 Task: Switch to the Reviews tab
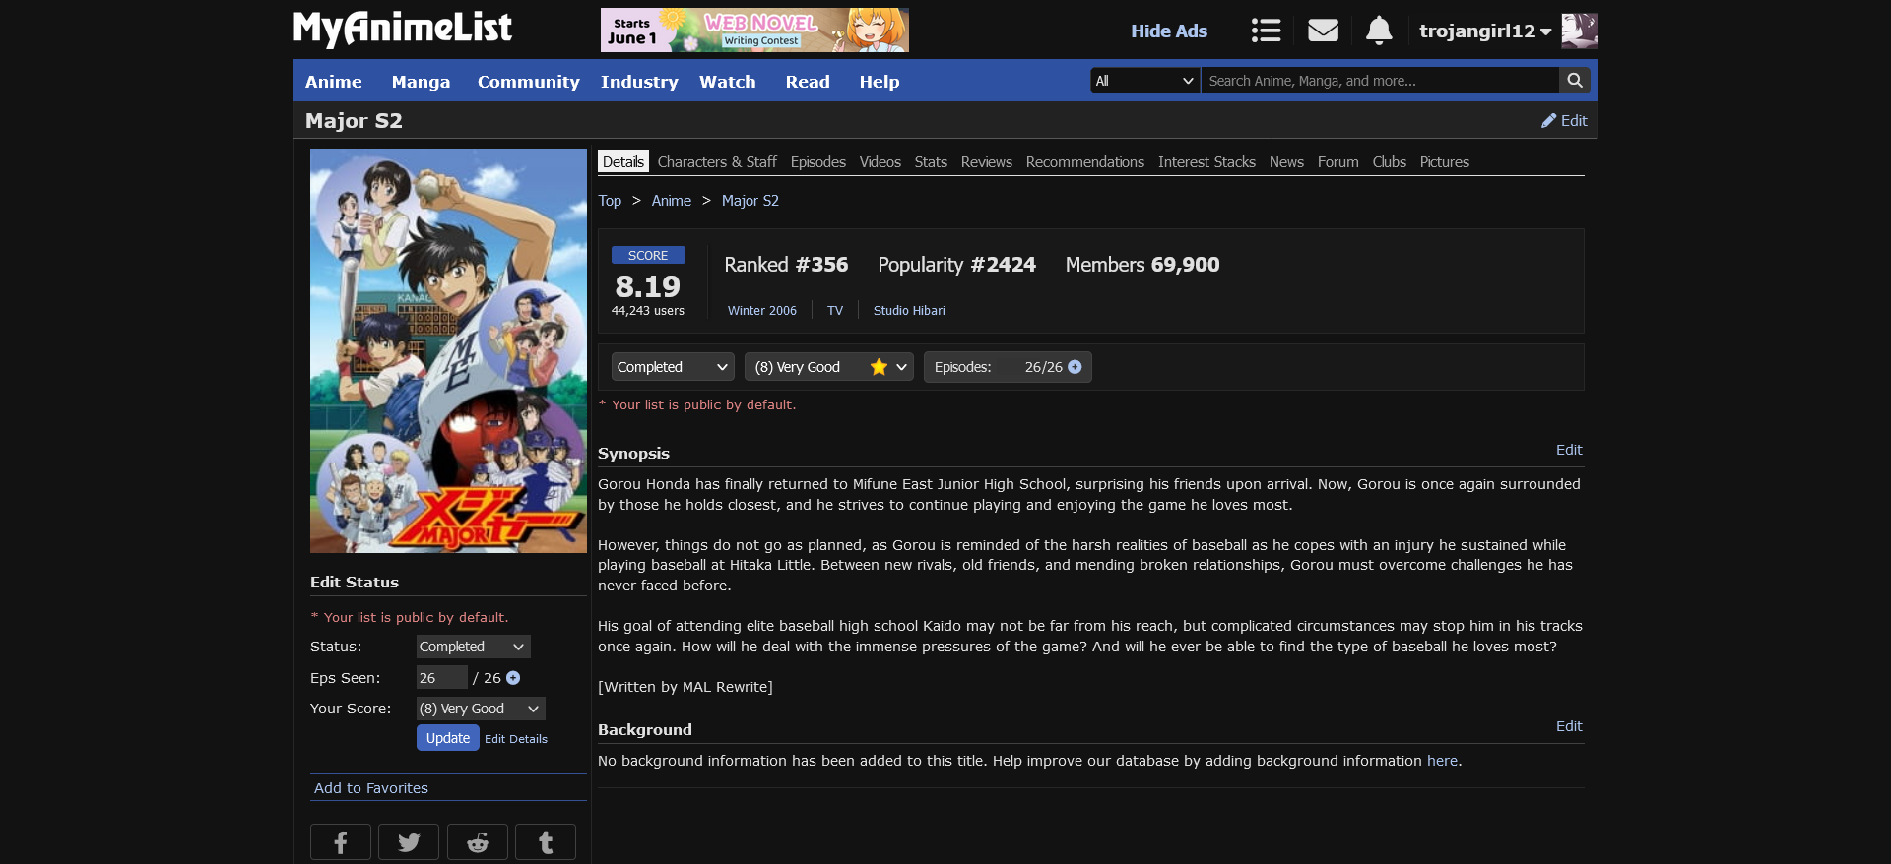click(x=987, y=162)
